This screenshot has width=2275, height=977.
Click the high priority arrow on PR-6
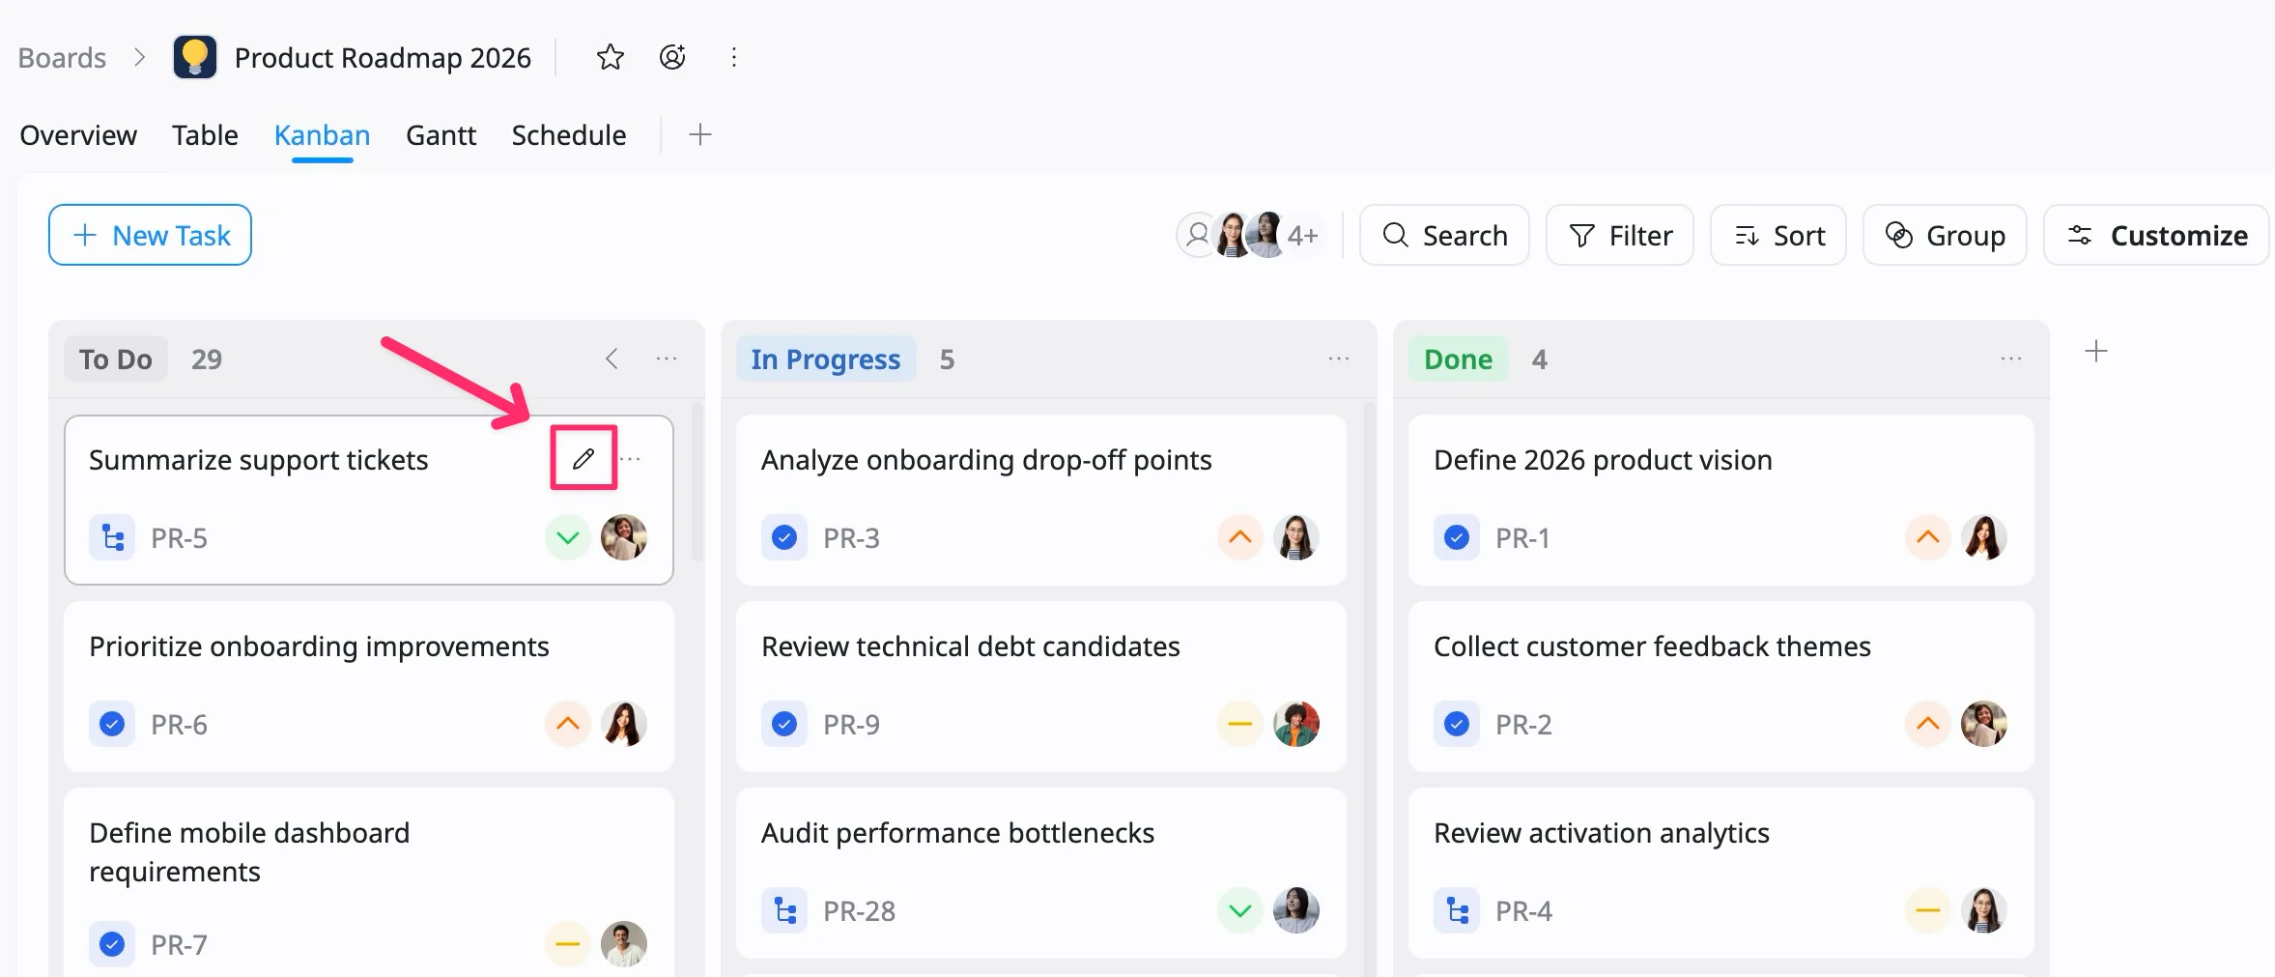[568, 724]
